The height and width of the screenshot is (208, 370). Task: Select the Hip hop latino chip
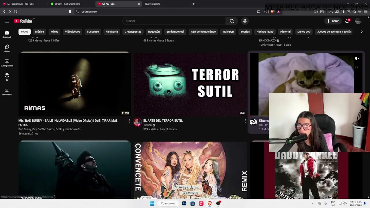click(265, 31)
